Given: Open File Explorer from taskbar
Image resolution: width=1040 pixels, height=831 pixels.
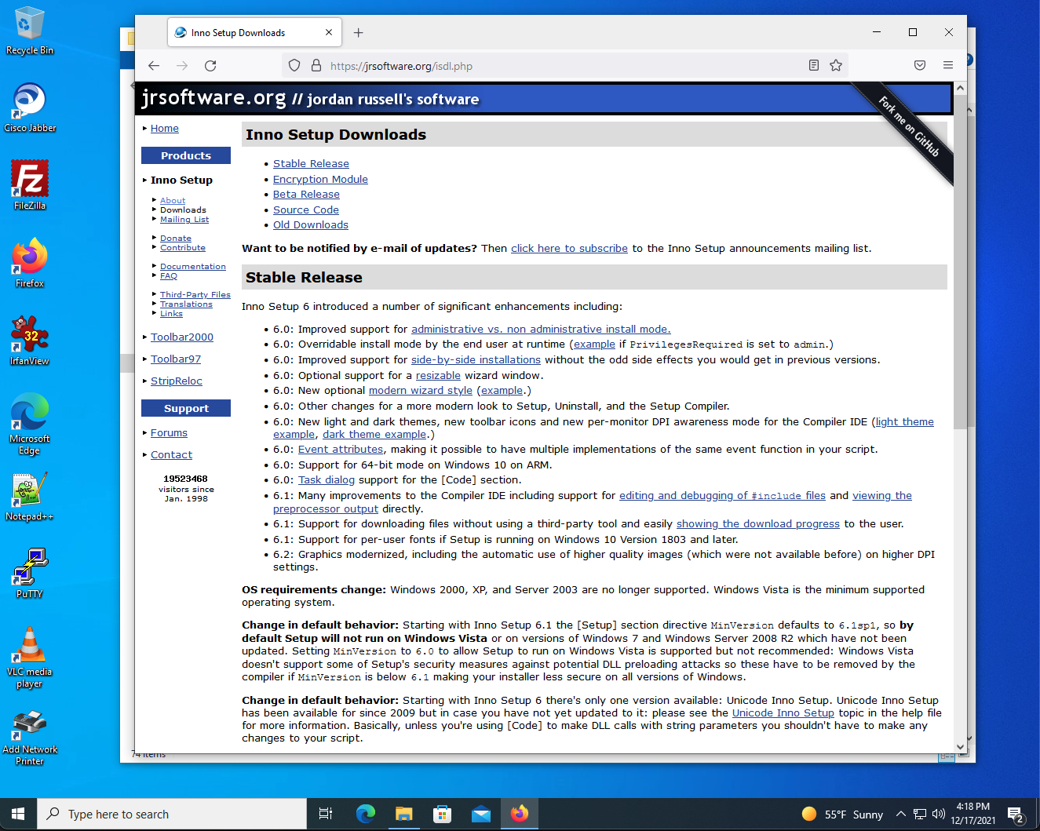Looking at the screenshot, I should (x=404, y=815).
